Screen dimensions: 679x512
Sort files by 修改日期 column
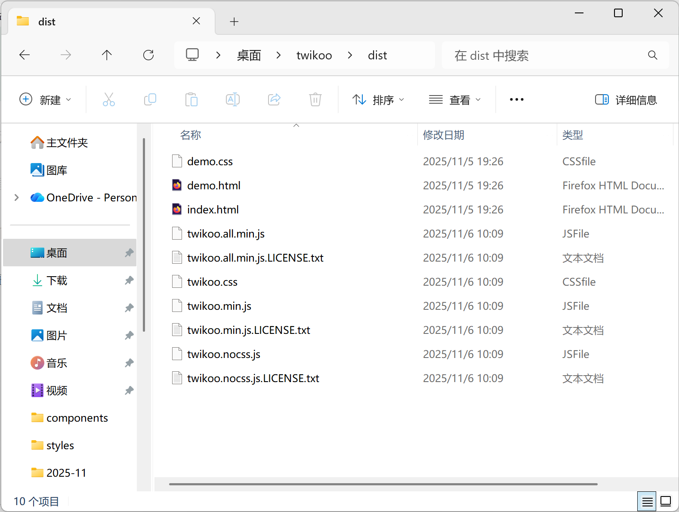[x=444, y=135]
